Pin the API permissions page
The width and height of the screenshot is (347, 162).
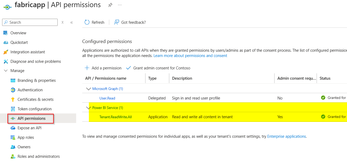coord(110,5)
